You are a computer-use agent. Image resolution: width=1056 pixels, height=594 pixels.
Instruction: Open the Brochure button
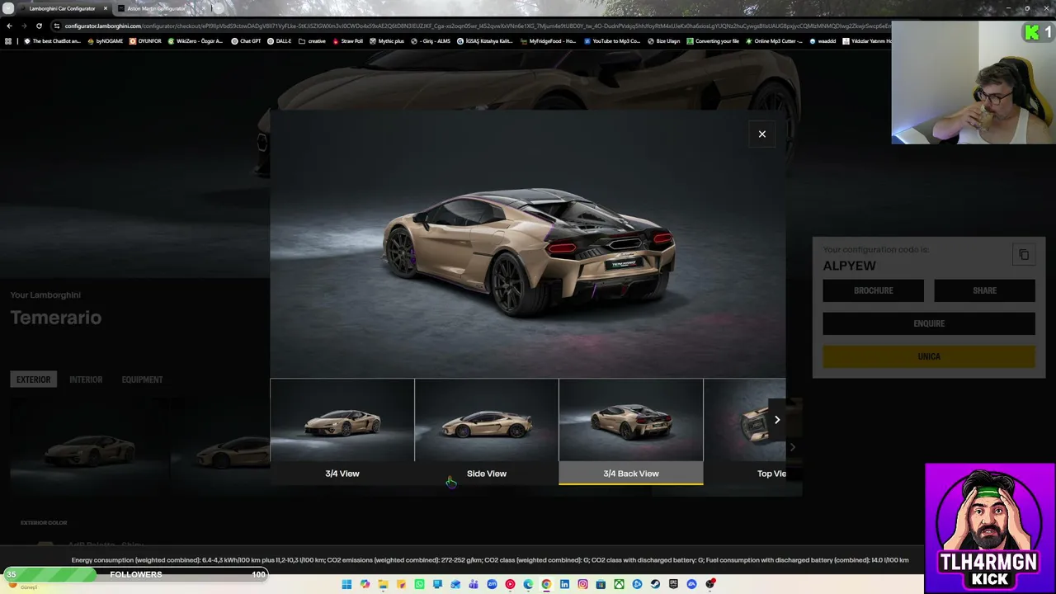pyautogui.click(x=873, y=290)
